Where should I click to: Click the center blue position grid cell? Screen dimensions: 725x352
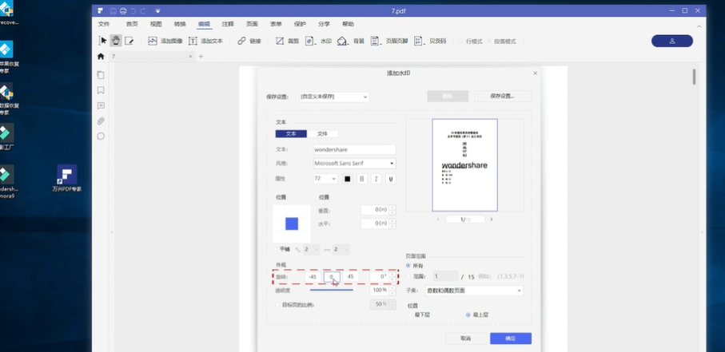pyautogui.click(x=292, y=223)
